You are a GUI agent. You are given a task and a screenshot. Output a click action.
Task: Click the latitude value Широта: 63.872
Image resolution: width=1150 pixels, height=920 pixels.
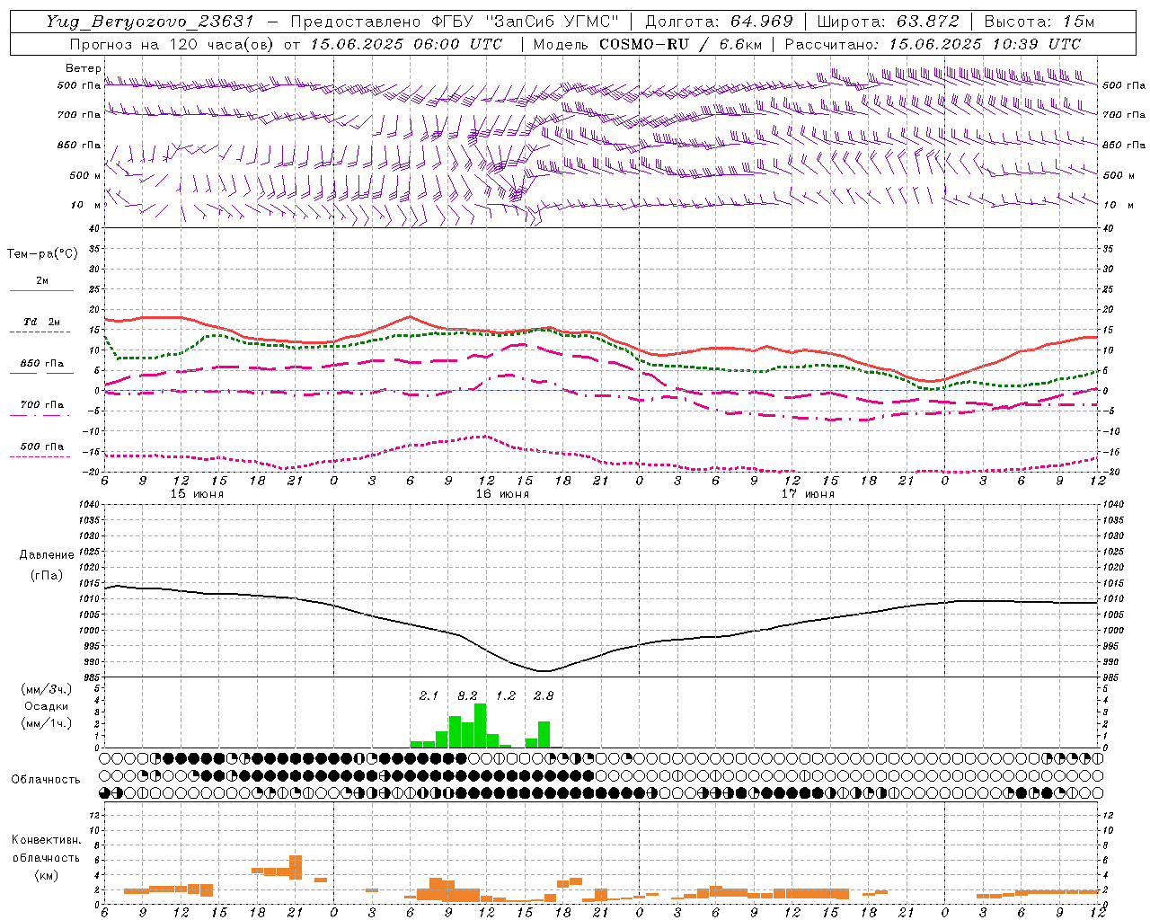(x=888, y=22)
